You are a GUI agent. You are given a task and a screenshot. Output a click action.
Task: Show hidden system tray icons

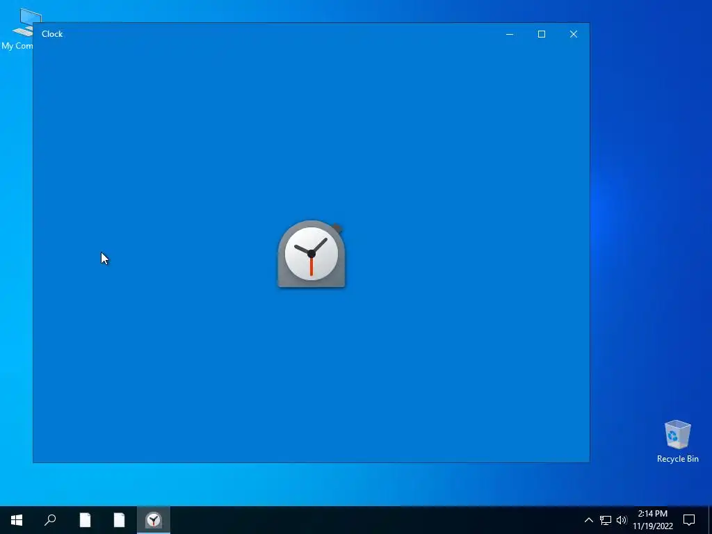[x=588, y=520]
